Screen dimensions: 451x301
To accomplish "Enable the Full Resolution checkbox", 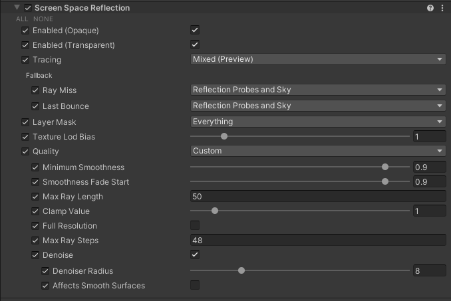I will 195,226.
